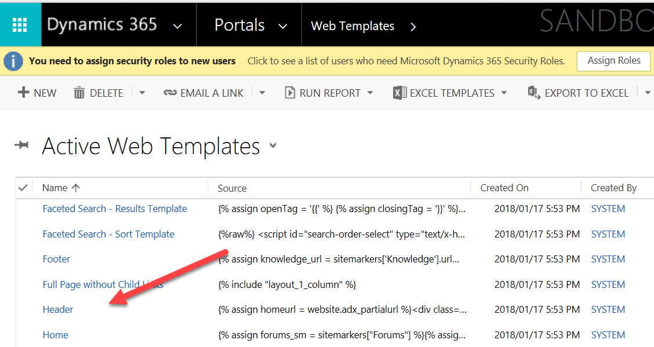Open Faceted Search - Results Template
This screenshot has width=654, height=347.
pos(115,209)
